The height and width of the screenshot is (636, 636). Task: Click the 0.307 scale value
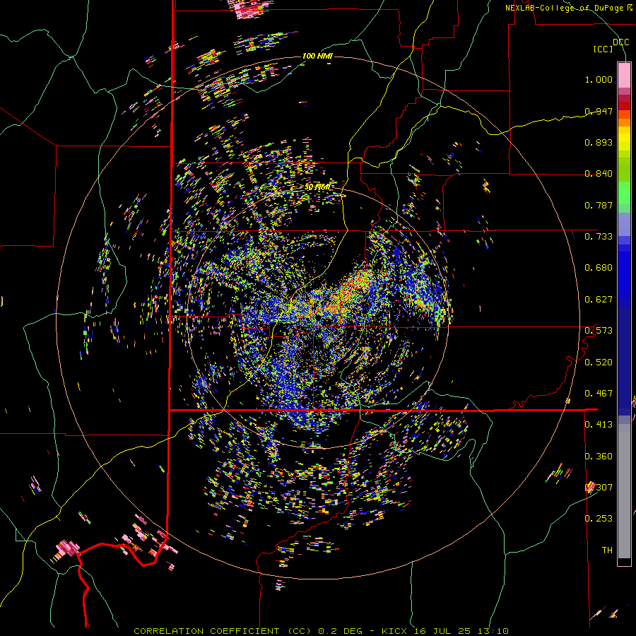(x=599, y=488)
